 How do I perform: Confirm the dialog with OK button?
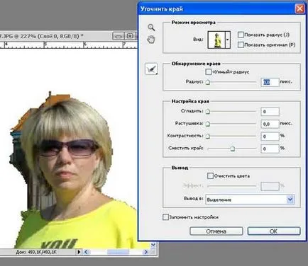274,231
